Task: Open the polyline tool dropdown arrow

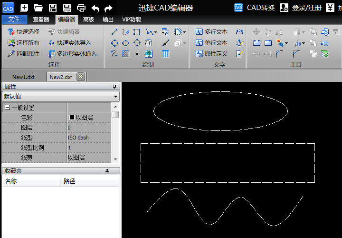Action: pyautogui.click(x=156, y=32)
